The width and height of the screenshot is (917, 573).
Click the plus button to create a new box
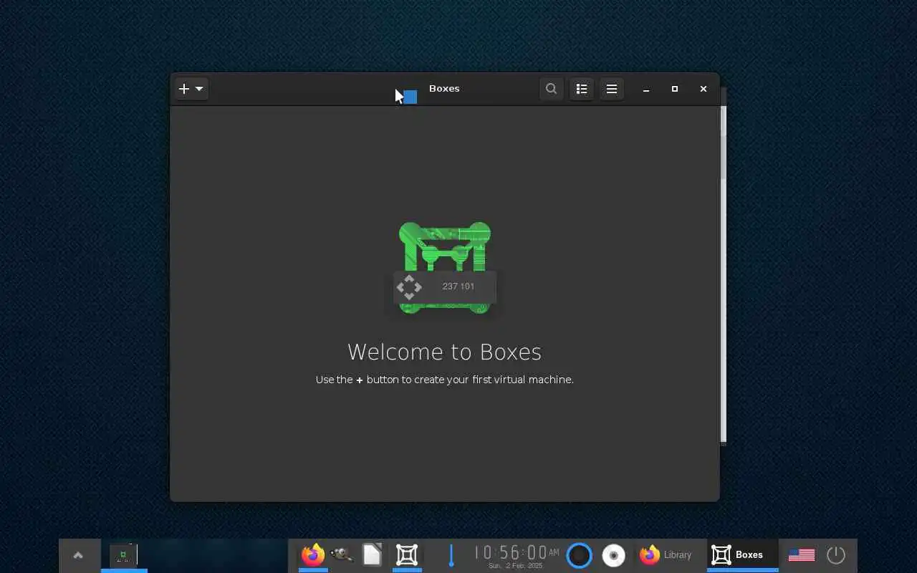click(184, 89)
